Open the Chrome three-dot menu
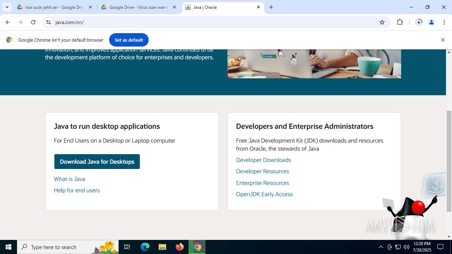452x254 pixels. point(444,22)
